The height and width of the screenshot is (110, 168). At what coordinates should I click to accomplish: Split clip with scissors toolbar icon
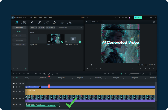32,74
